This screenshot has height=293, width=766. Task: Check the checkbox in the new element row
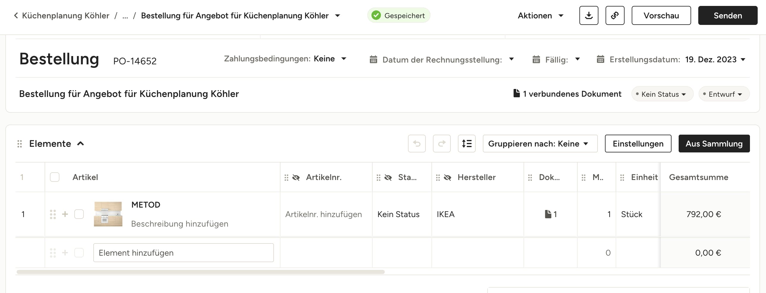point(79,253)
